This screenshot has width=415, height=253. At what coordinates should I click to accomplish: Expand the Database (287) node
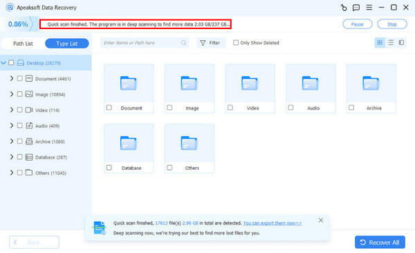[12, 157]
